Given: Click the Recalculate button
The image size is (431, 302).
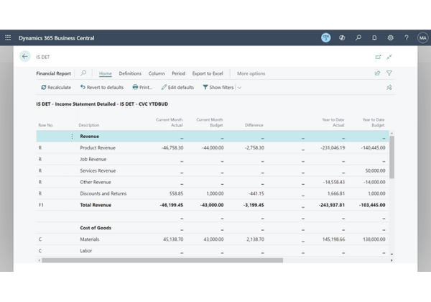Looking at the screenshot, I should pos(56,88).
